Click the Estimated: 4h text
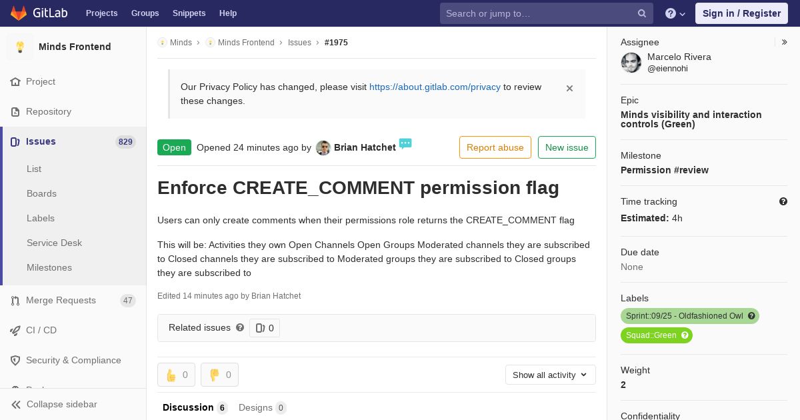Image resolution: width=800 pixels, height=420 pixels. click(x=651, y=218)
